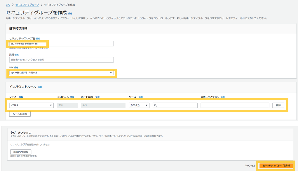
Task: Click the disabled TCP protocol field
Action: [x=67, y=105]
